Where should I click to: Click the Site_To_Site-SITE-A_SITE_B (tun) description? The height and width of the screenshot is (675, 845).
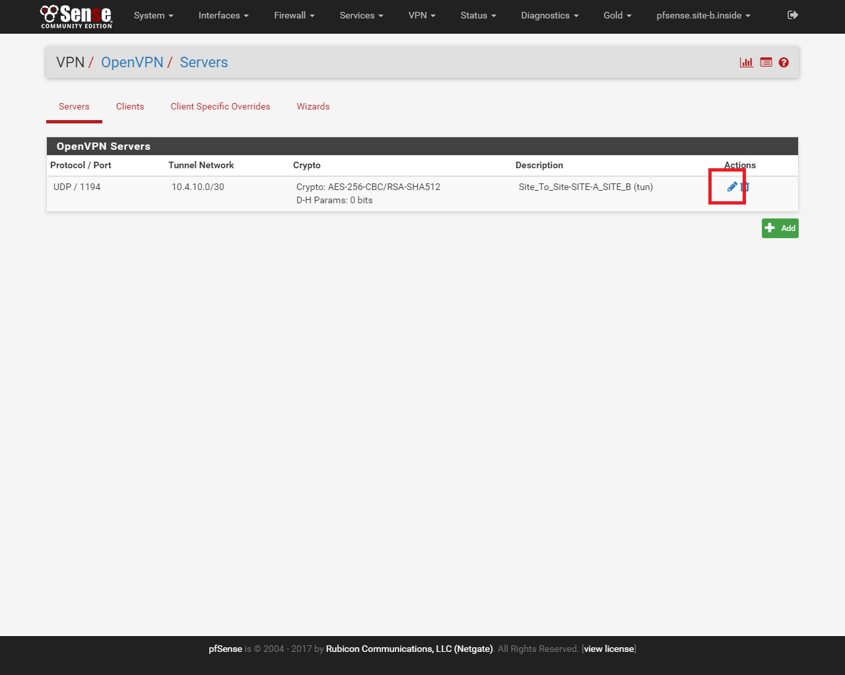point(586,187)
